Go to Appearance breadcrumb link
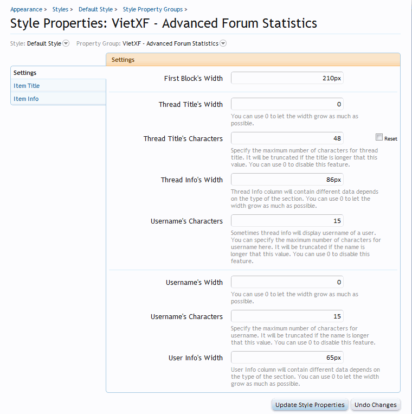This screenshot has width=412, height=414. (x=26, y=9)
